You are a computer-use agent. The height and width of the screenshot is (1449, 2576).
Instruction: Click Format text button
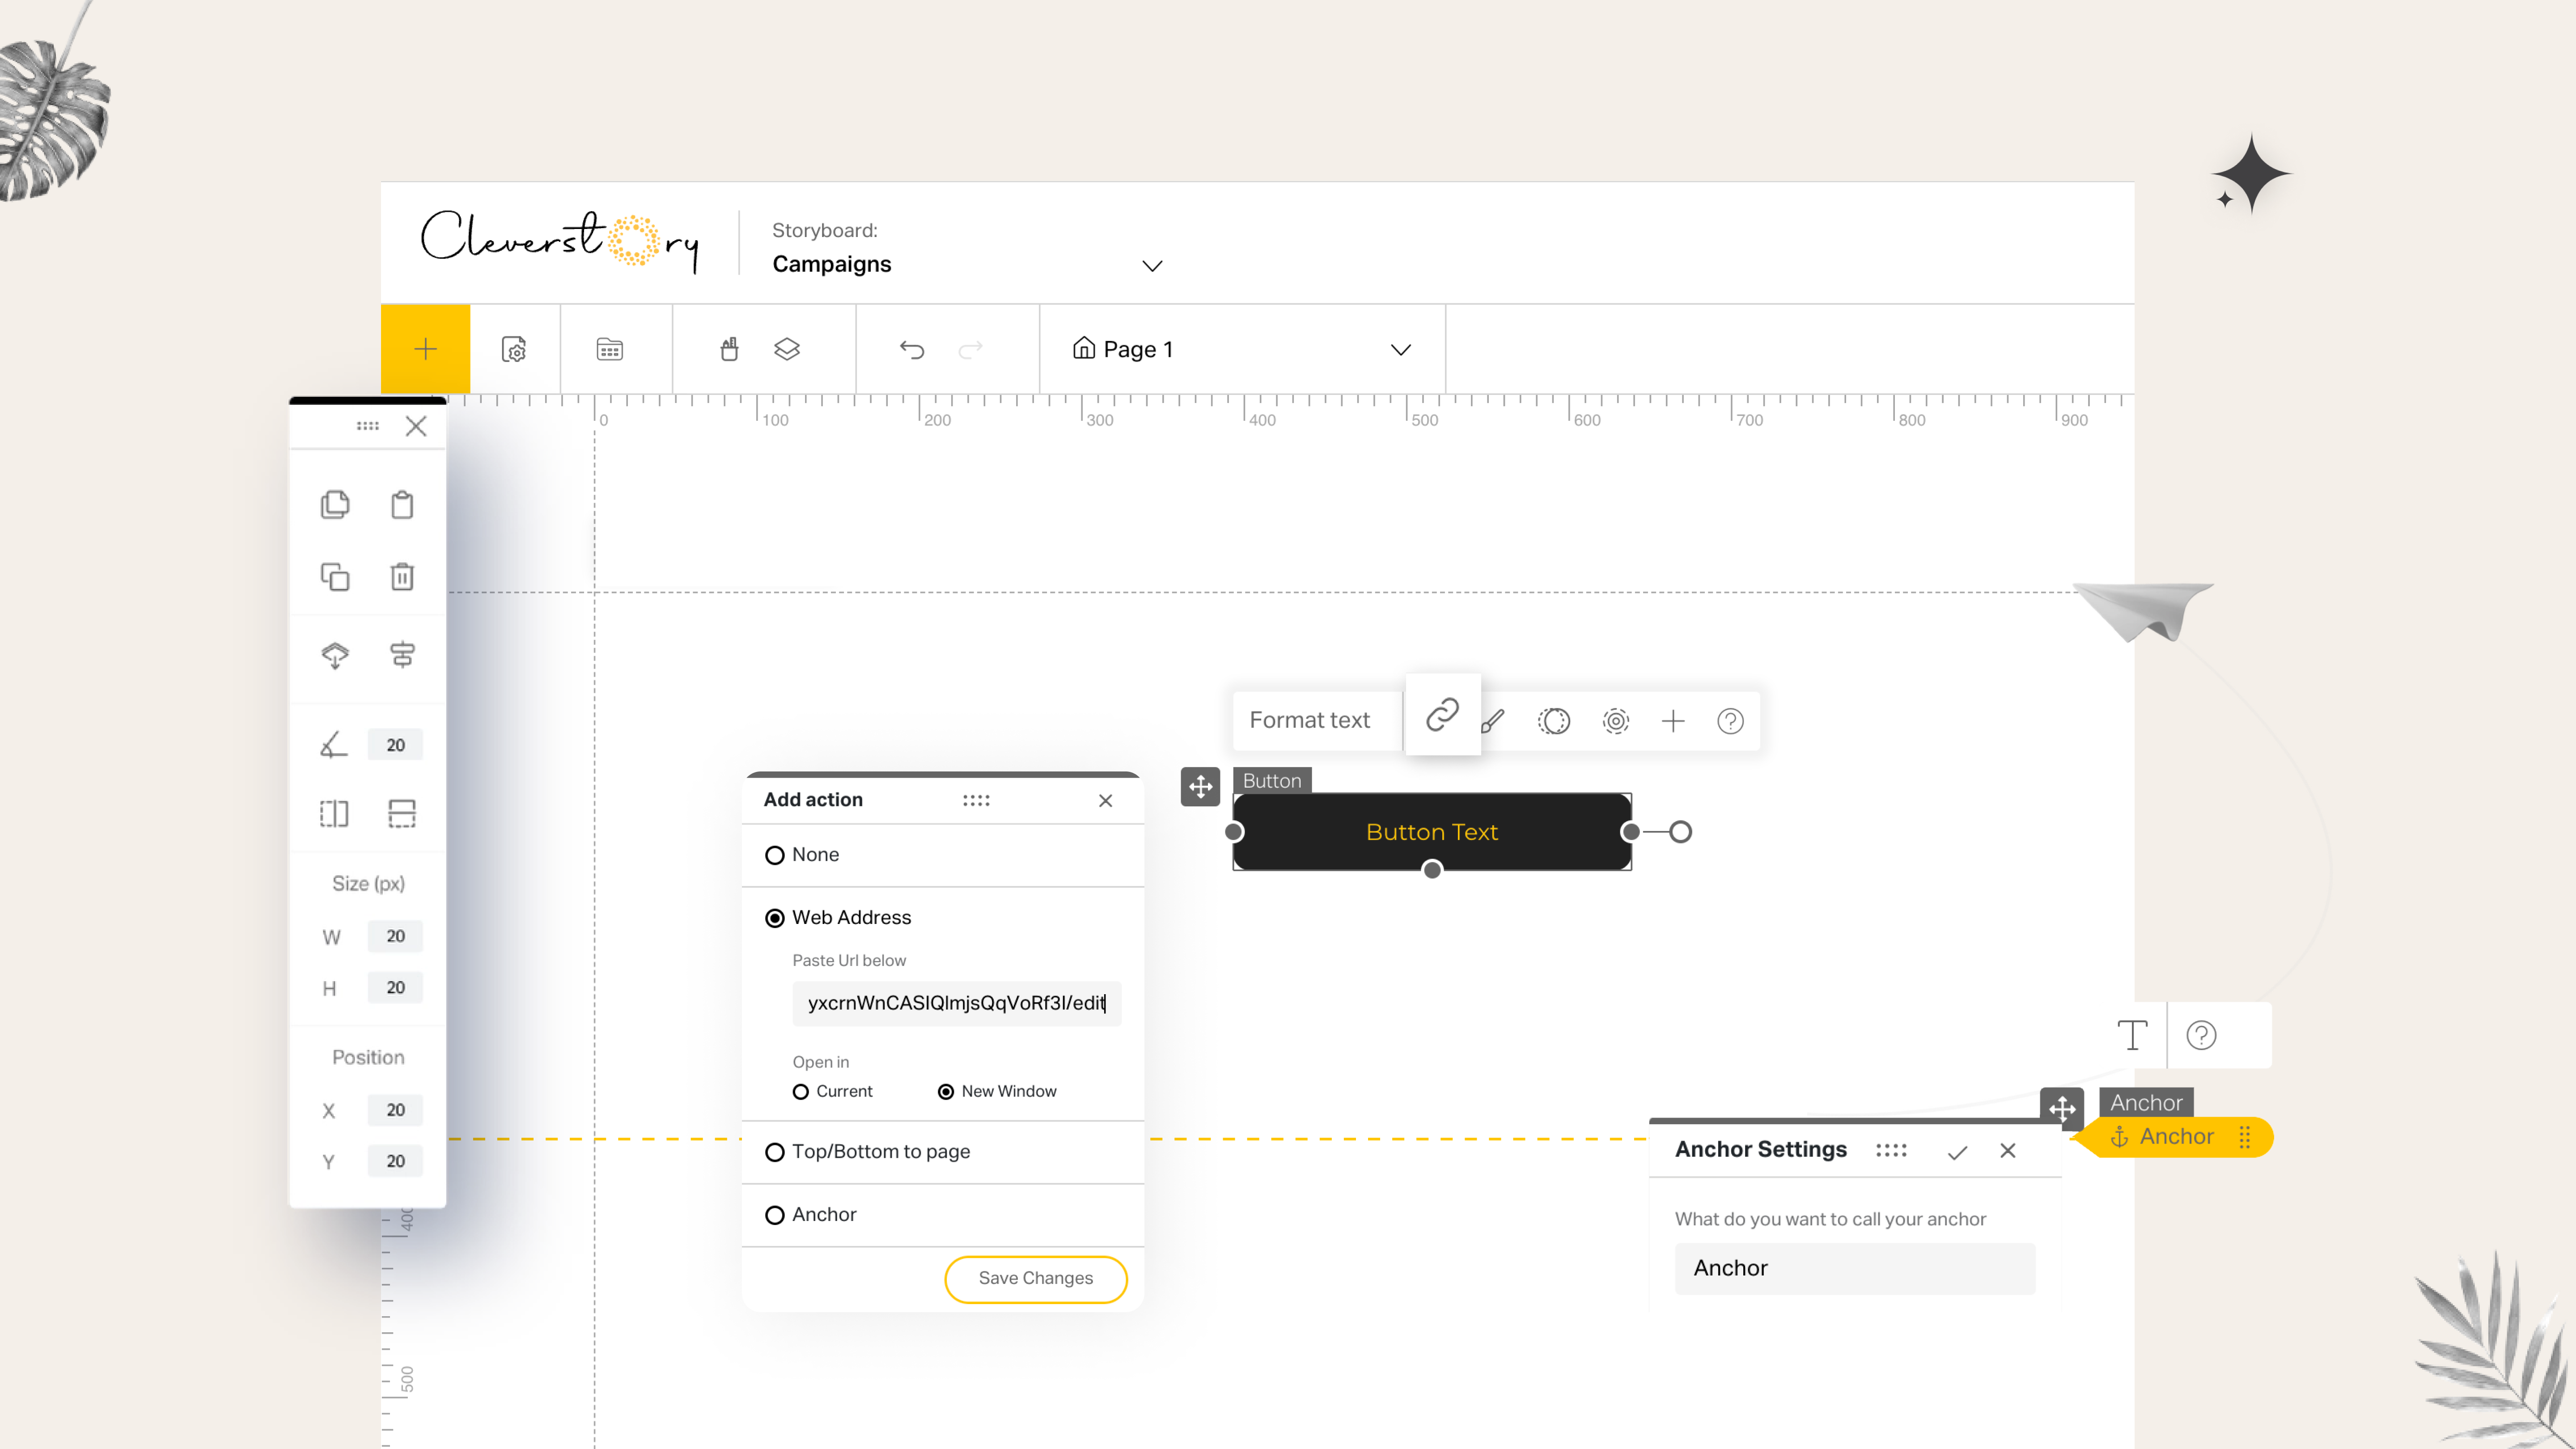pos(1309,720)
